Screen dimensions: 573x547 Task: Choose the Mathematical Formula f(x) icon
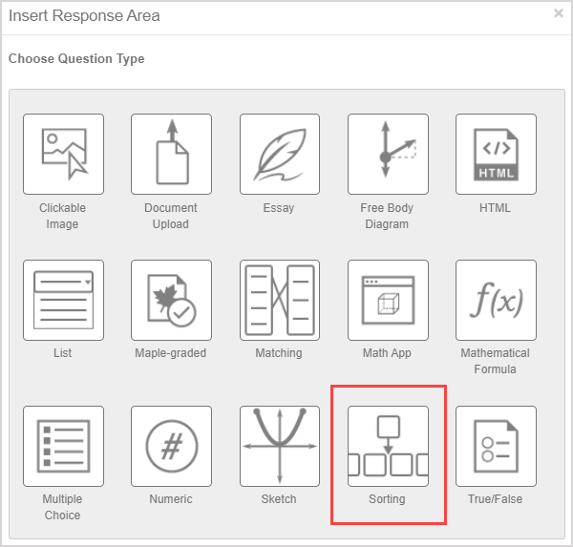point(496,300)
